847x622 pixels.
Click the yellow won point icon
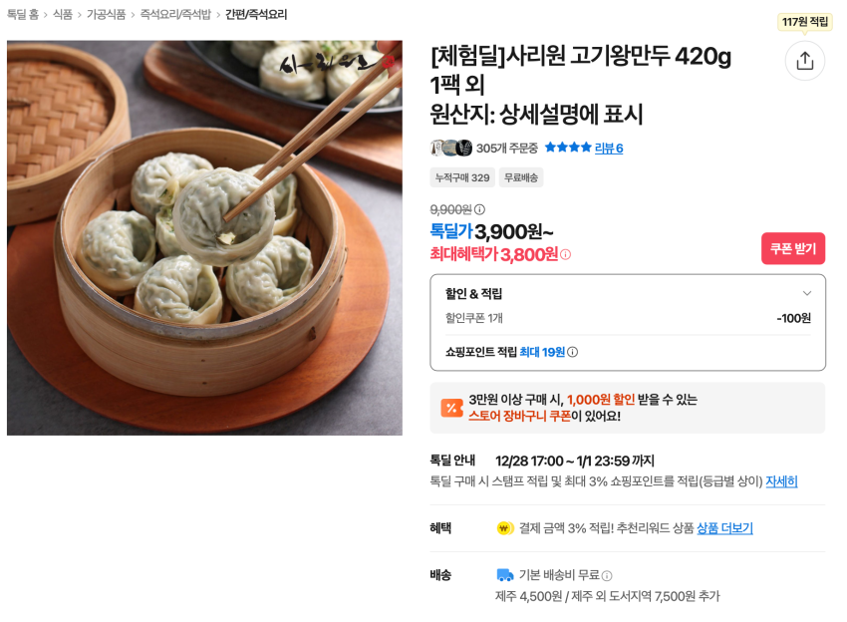(505, 528)
